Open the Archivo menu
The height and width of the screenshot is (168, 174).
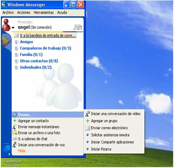[x=8, y=13]
